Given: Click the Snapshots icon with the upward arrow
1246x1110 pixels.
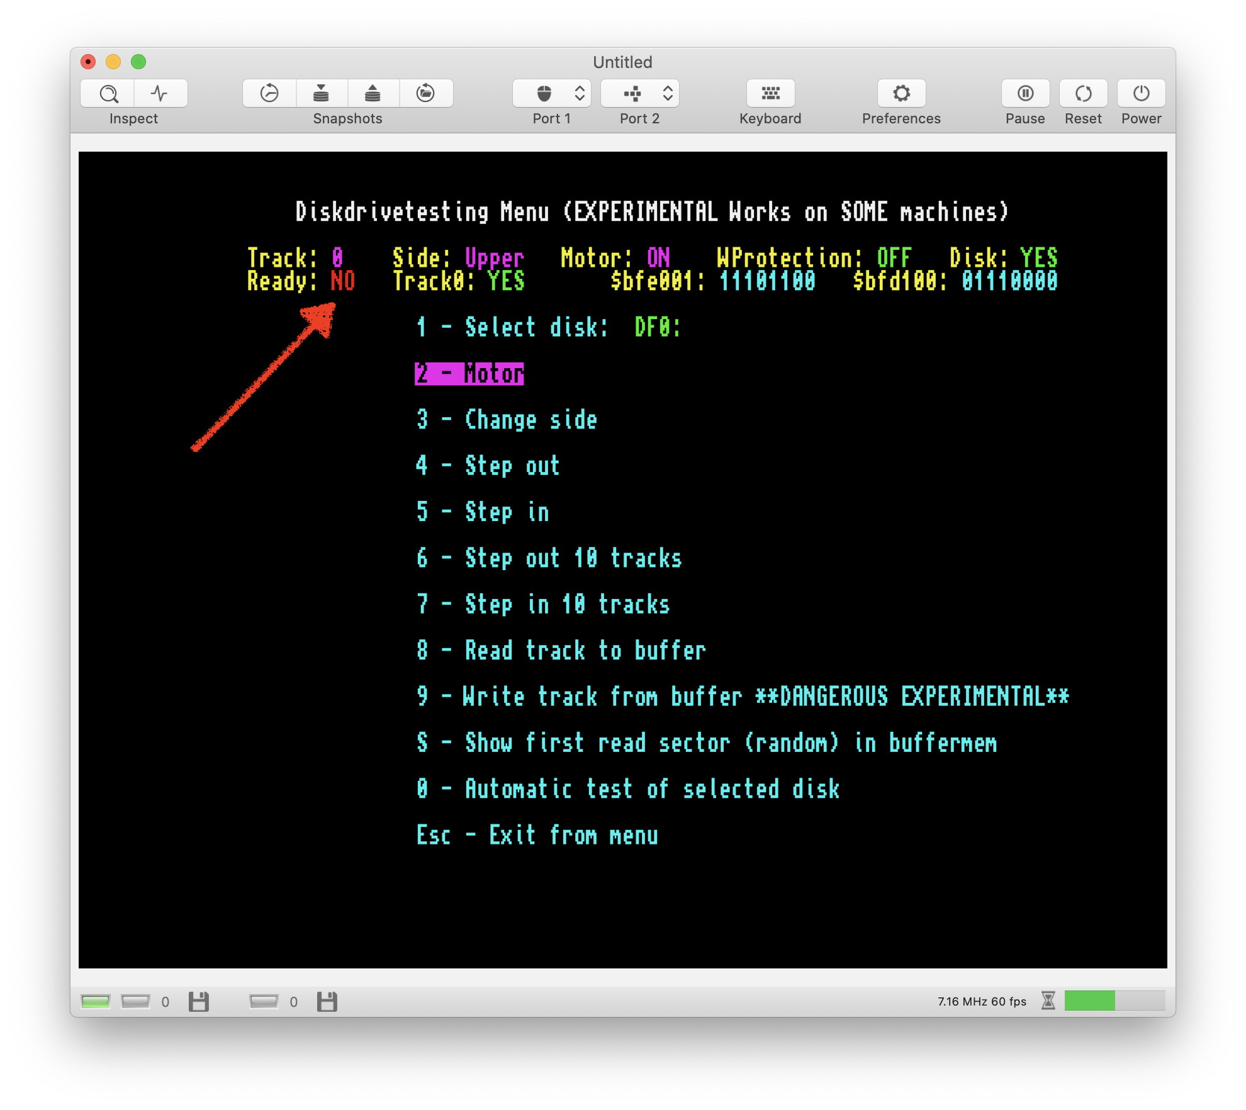Looking at the screenshot, I should coord(373,94).
